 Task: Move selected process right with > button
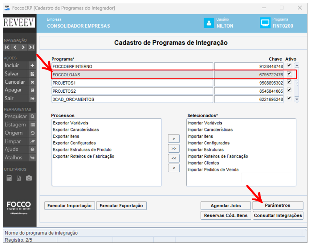tap(174, 139)
